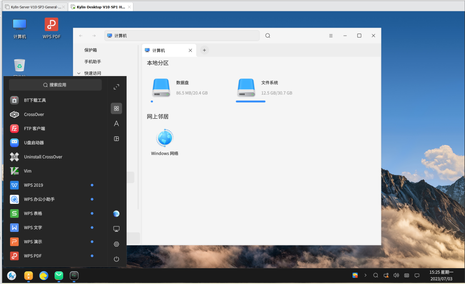Open the browser icon on taskbar
The height and width of the screenshot is (284, 465).
pyautogui.click(x=44, y=276)
